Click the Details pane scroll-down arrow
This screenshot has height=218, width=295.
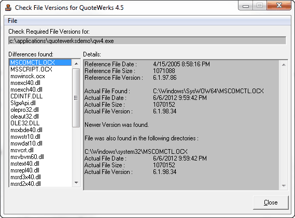pyautogui.click(x=284, y=186)
